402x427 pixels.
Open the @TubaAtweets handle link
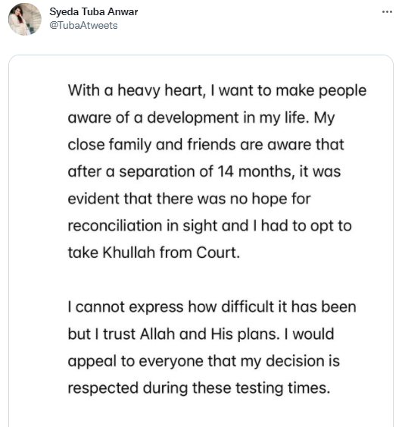[x=83, y=25]
